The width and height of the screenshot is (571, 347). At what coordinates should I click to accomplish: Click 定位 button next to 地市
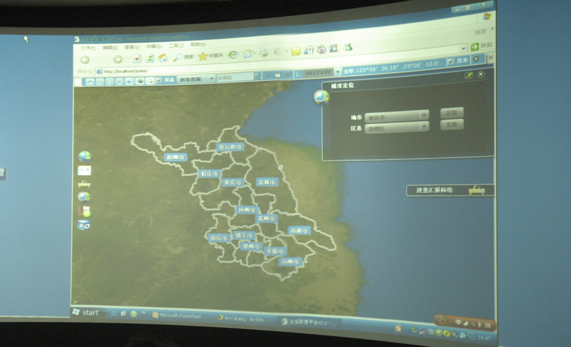[x=451, y=113]
